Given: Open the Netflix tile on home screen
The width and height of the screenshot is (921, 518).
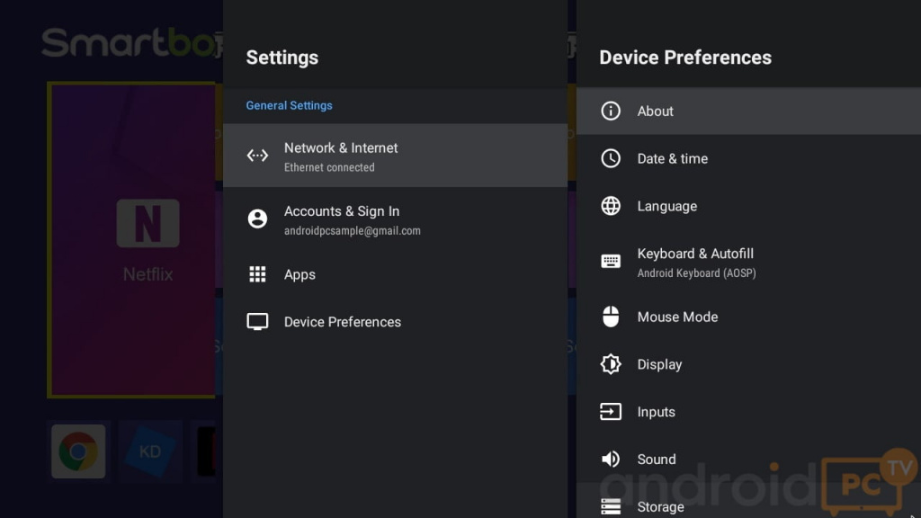Looking at the screenshot, I should (131, 240).
